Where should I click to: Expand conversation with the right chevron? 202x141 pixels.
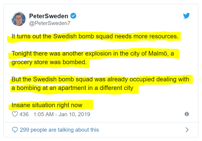187,130
